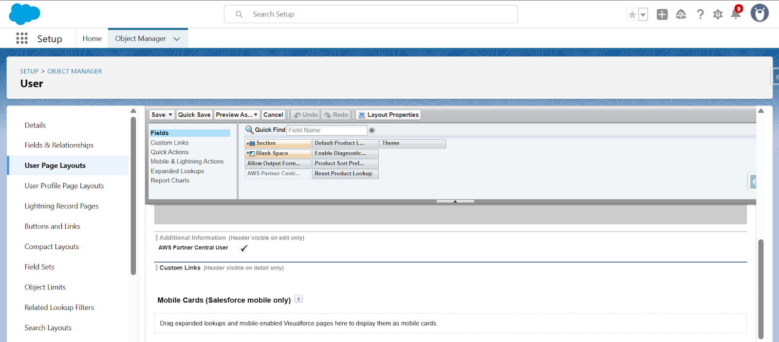Select the Report Charts palette category
The width and height of the screenshot is (779, 342).
pos(170,180)
